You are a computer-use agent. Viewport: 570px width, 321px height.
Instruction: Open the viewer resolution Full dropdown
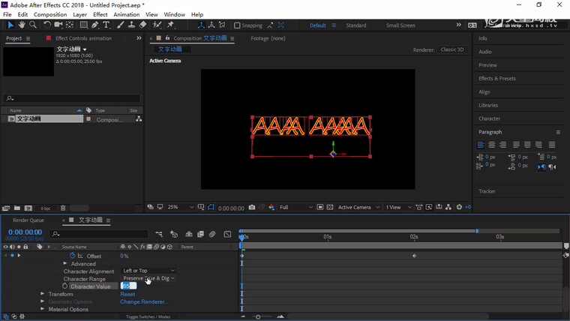click(x=294, y=208)
